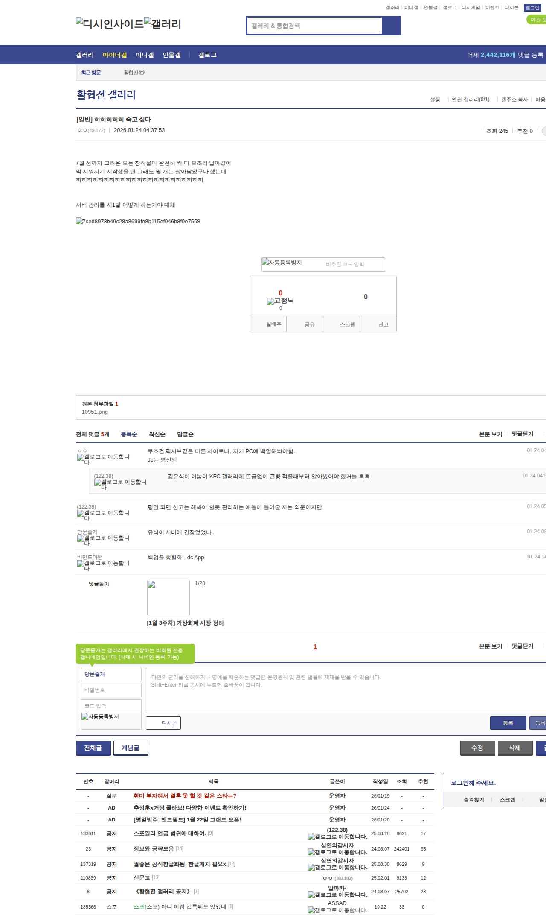Sort comments by 답글순
This screenshot has width=546, height=915.
pos(185,434)
